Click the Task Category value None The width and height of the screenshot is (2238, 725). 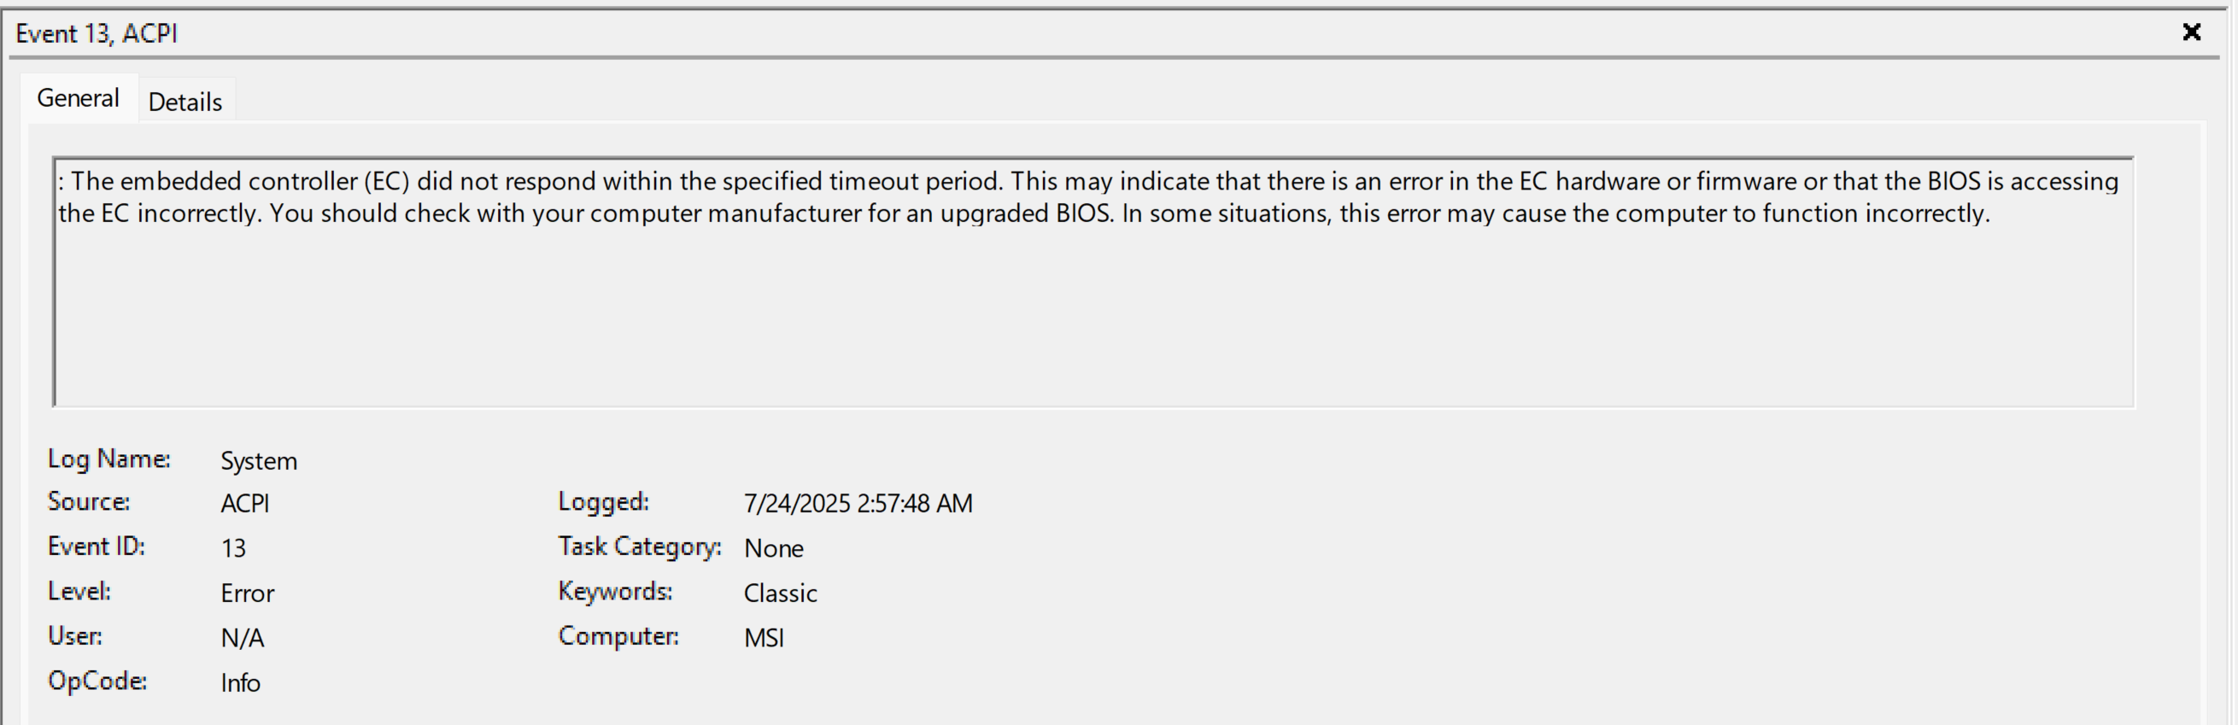click(x=773, y=549)
